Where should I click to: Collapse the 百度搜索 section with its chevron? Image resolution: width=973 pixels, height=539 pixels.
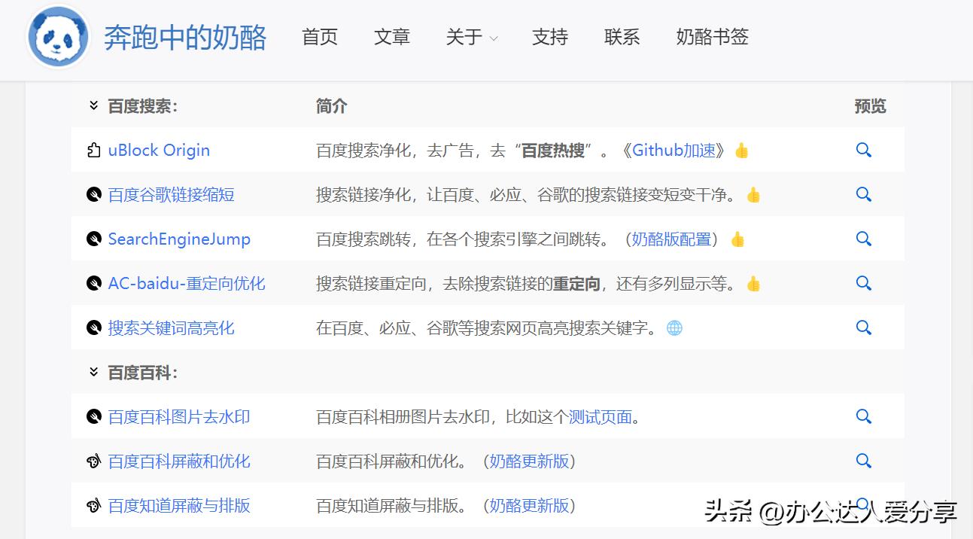coord(93,106)
